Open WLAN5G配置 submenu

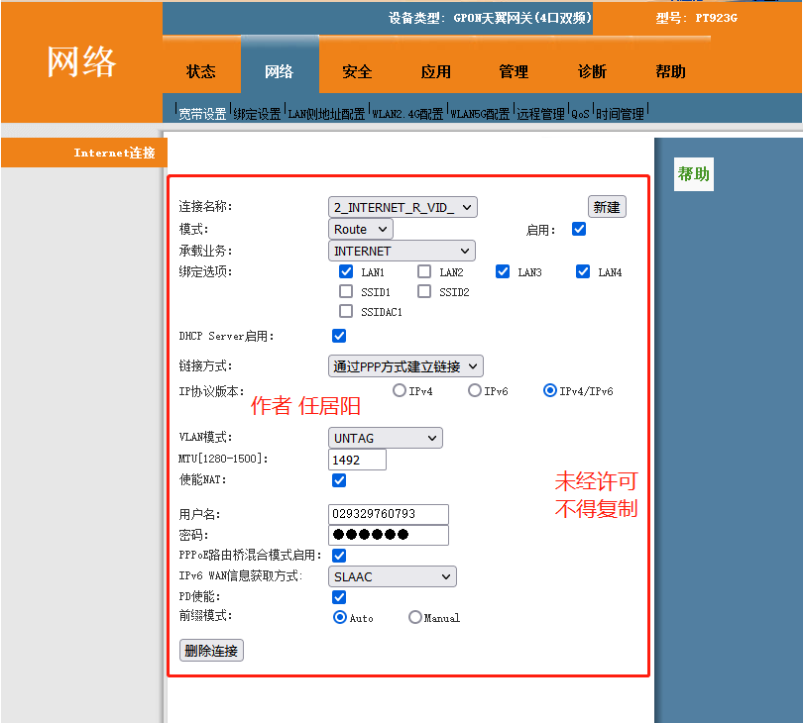(x=481, y=114)
